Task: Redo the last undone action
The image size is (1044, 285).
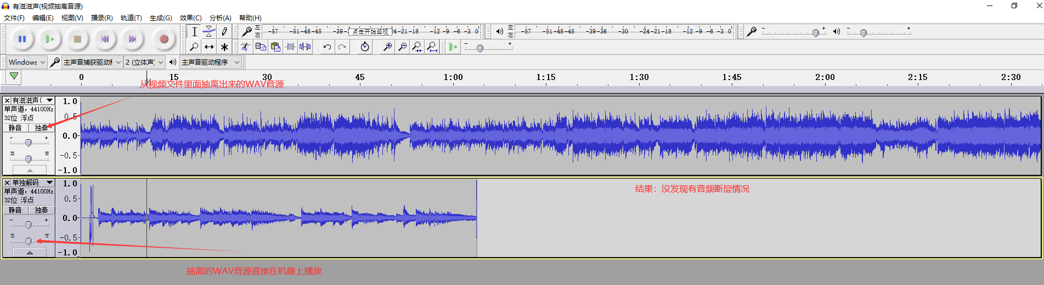Action: tap(342, 47)
